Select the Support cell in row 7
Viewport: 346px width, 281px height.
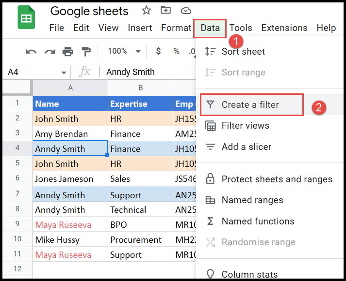(140, 194)
